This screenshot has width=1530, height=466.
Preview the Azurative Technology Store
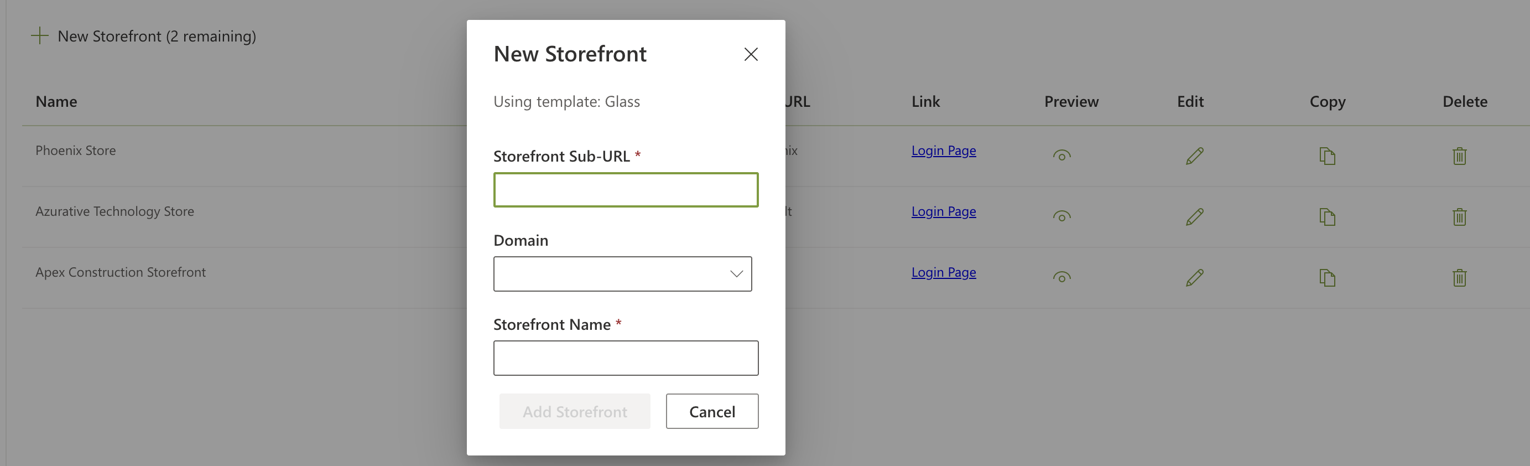coord(1061,216)
